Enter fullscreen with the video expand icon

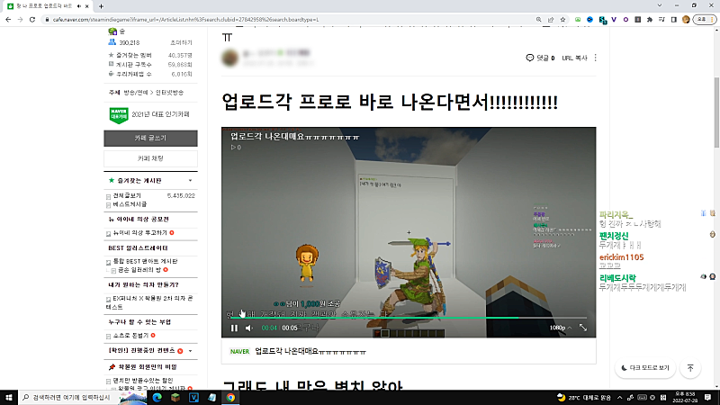pyautogui.click(x=583, y=328)
